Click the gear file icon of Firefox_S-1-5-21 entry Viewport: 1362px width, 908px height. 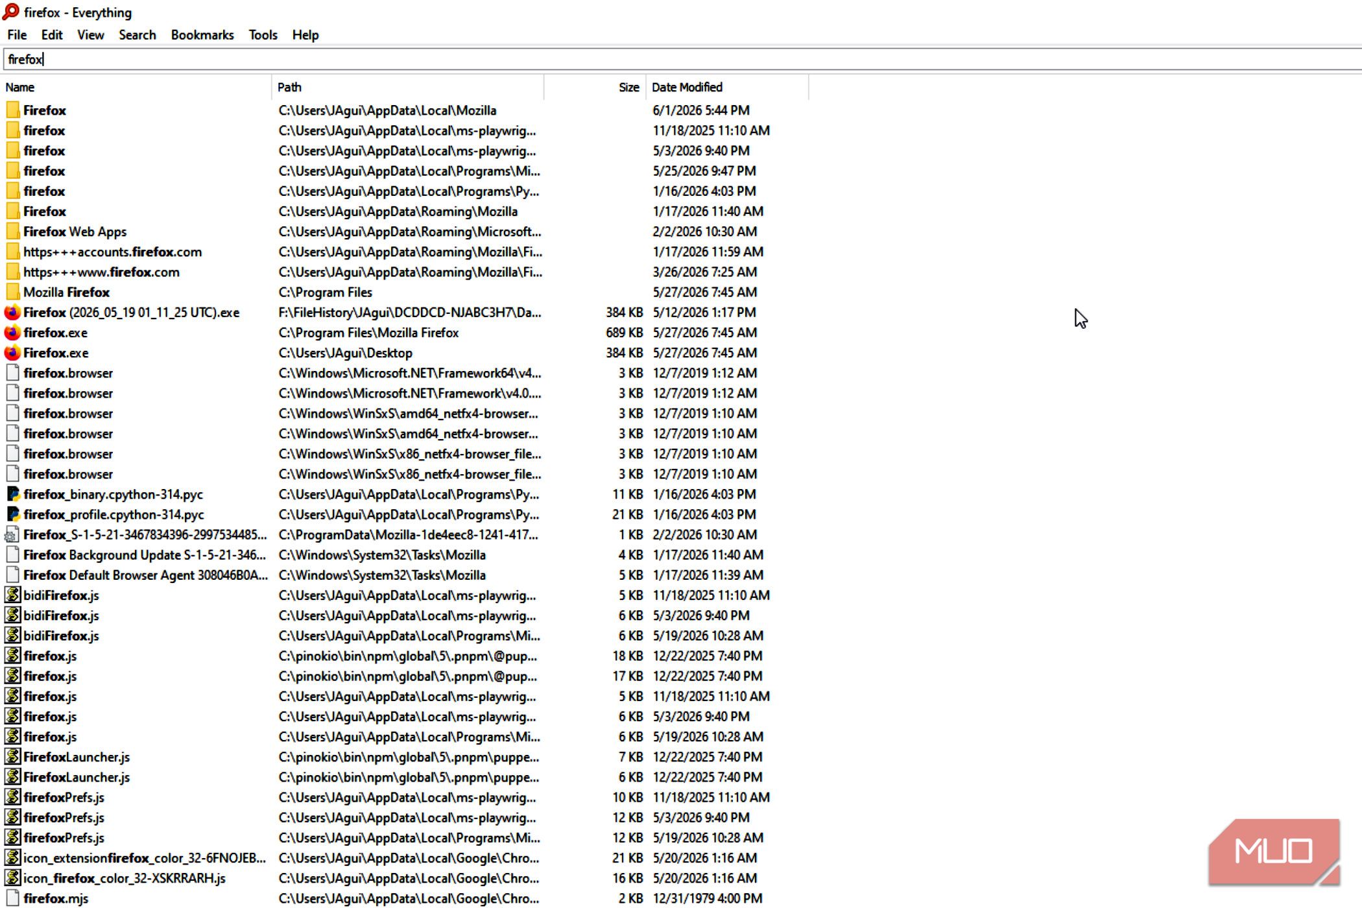pyautogui.click(x=12, y=534)
